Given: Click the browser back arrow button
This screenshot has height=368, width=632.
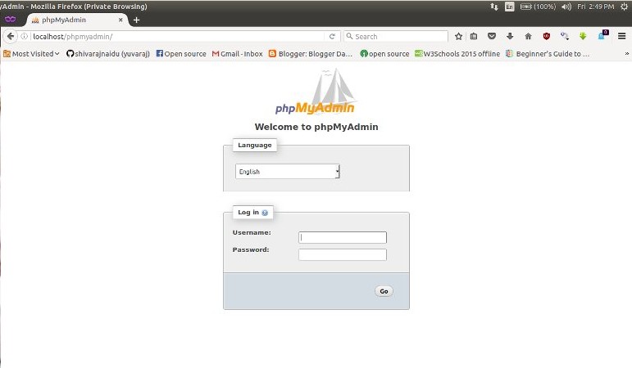Looking at the screenshot, I should point(11,36).
